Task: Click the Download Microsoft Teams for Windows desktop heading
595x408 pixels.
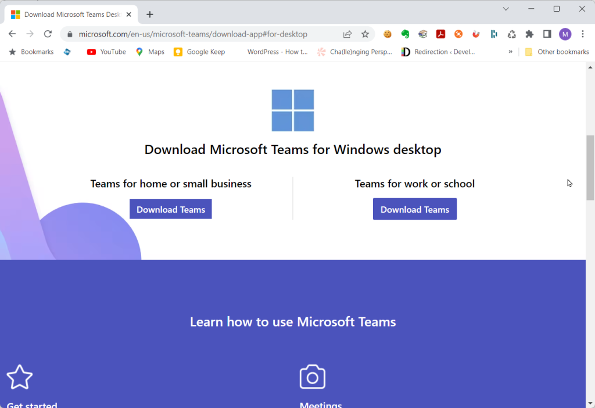Action: coord(293,149)
